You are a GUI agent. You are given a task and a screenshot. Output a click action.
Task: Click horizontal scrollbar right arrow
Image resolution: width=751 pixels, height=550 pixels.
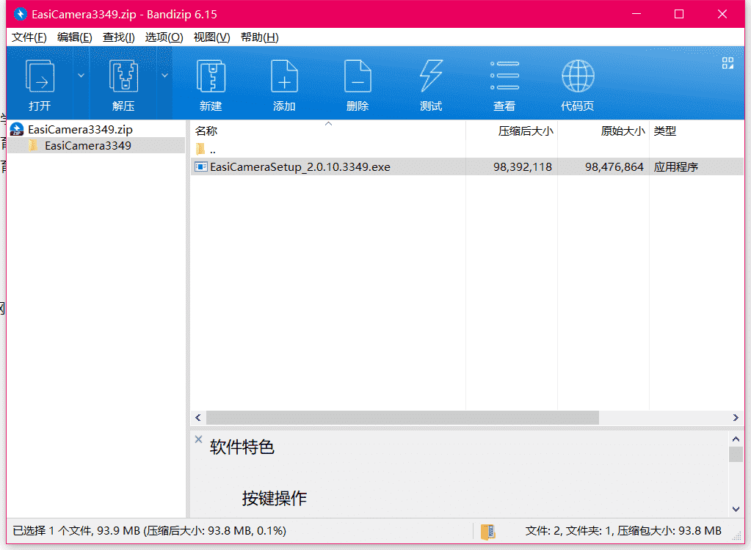point(736,417)
